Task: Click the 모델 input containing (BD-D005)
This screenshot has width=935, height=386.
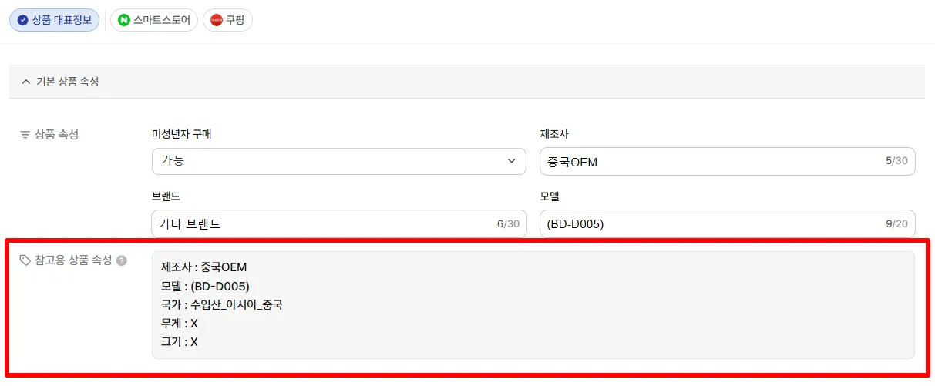Action: point(728,224)
